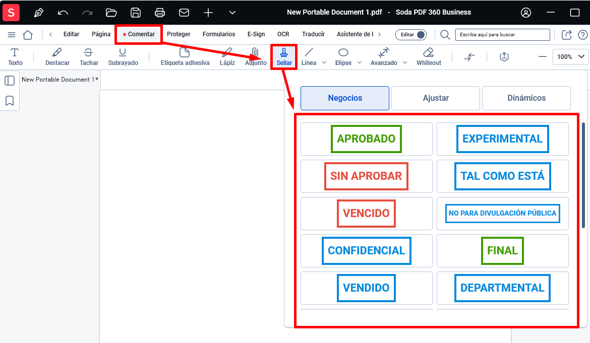This screenshot has height=343, width=590.
Task: Select the Texto tool
Action: pyautogui.click(x=15, y=57)
